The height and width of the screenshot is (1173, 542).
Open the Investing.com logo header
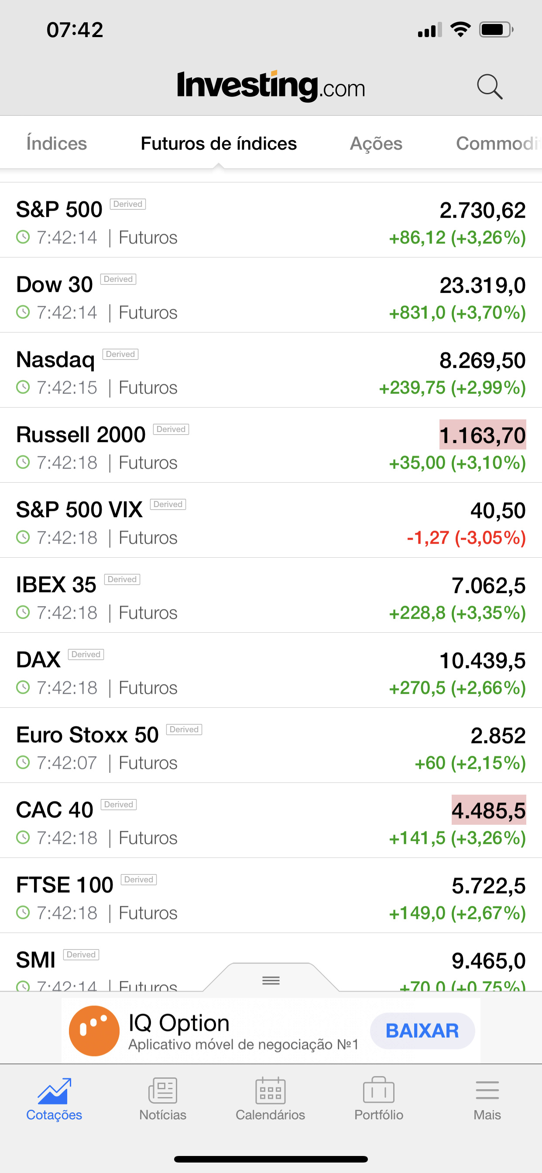point(271,86)
